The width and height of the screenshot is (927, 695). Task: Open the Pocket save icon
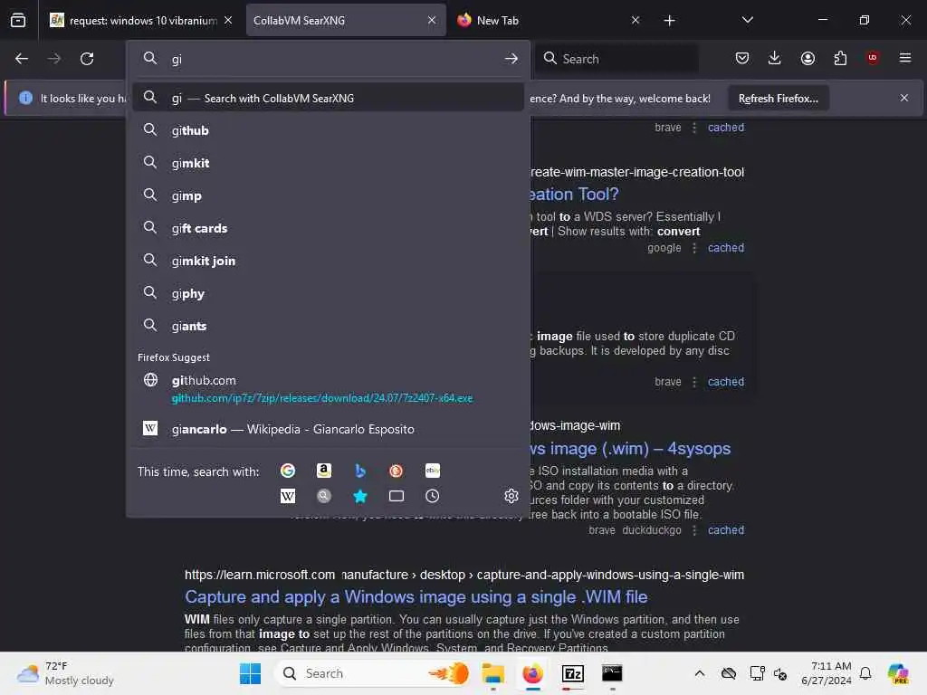(742, 58)
